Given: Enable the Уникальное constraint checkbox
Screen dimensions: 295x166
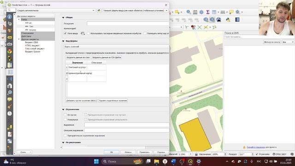Looking at the screenshot, I should pyautogui.click(x=65, y=119).
